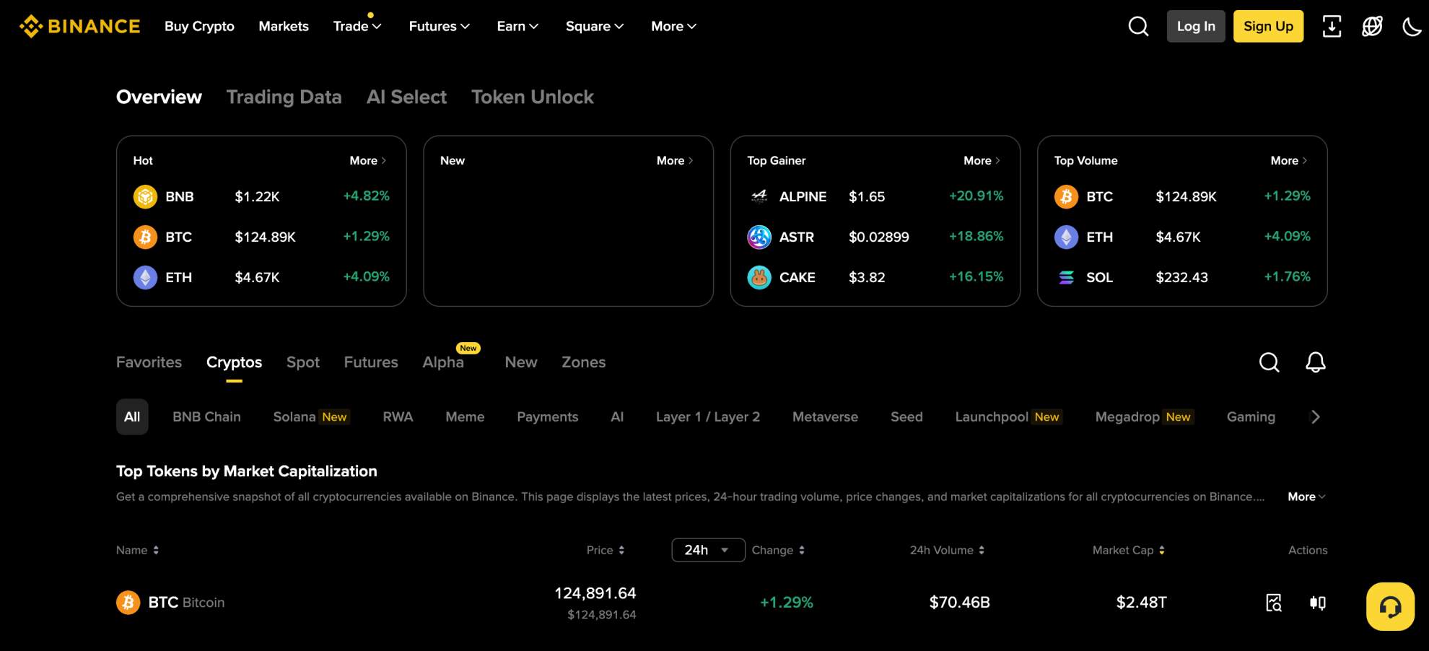The image size is (1429, 651).
Task: Open the price alert bell icon
Action: click(1316, 362)
